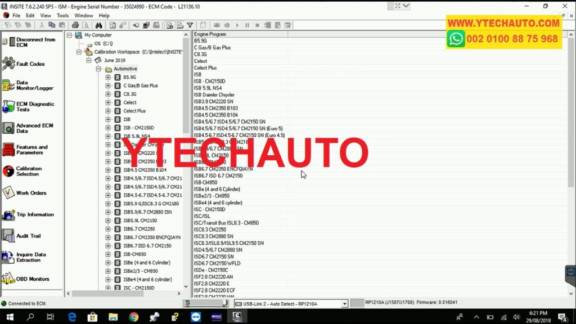
Task: Open the Data Monitor/Logger tool
Action: [x=8, y=84]
